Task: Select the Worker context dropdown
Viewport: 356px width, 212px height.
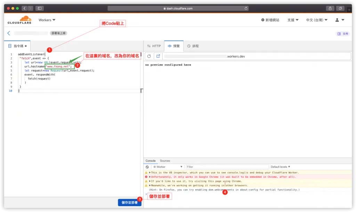Action: (x=168, y=167)
